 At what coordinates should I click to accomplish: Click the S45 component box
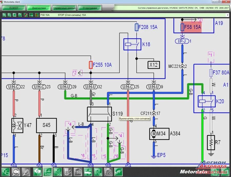point(46,125)
